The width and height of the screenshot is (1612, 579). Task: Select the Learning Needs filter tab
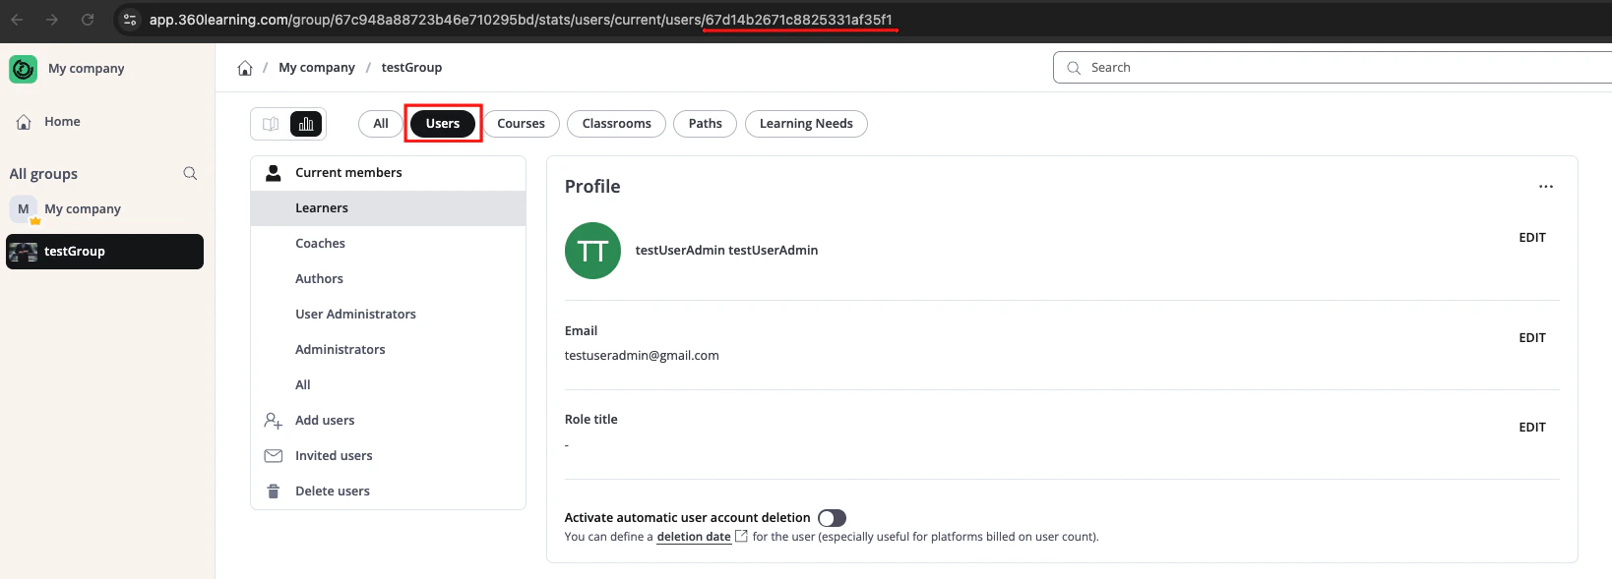pyautogui.click(x=806, y=124)
